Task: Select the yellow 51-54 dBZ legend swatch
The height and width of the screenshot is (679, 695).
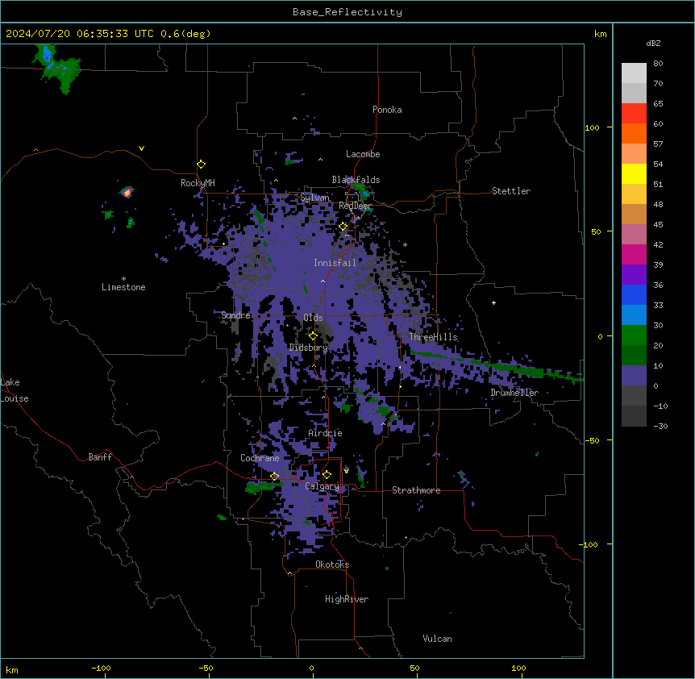Action: coord(634,173)
